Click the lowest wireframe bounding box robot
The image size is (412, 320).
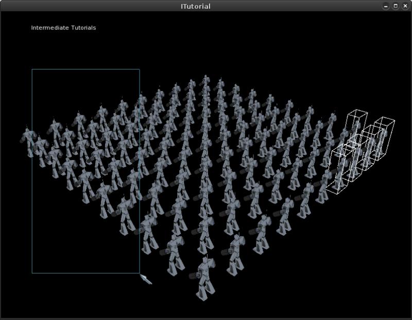[339, 170]
